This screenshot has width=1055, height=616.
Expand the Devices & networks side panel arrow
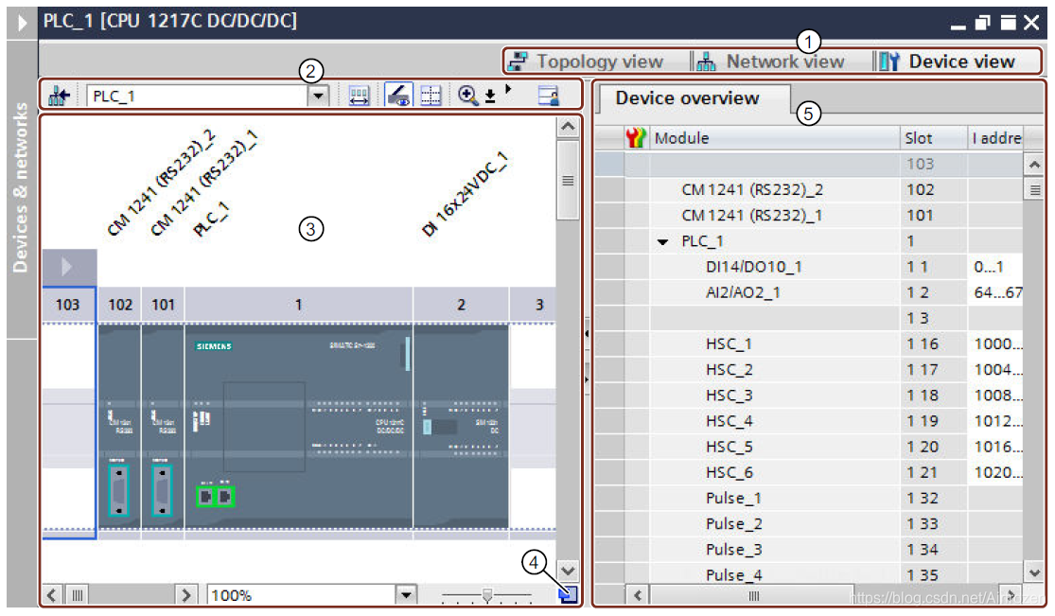pyautogui.click(x=22, y=23)
